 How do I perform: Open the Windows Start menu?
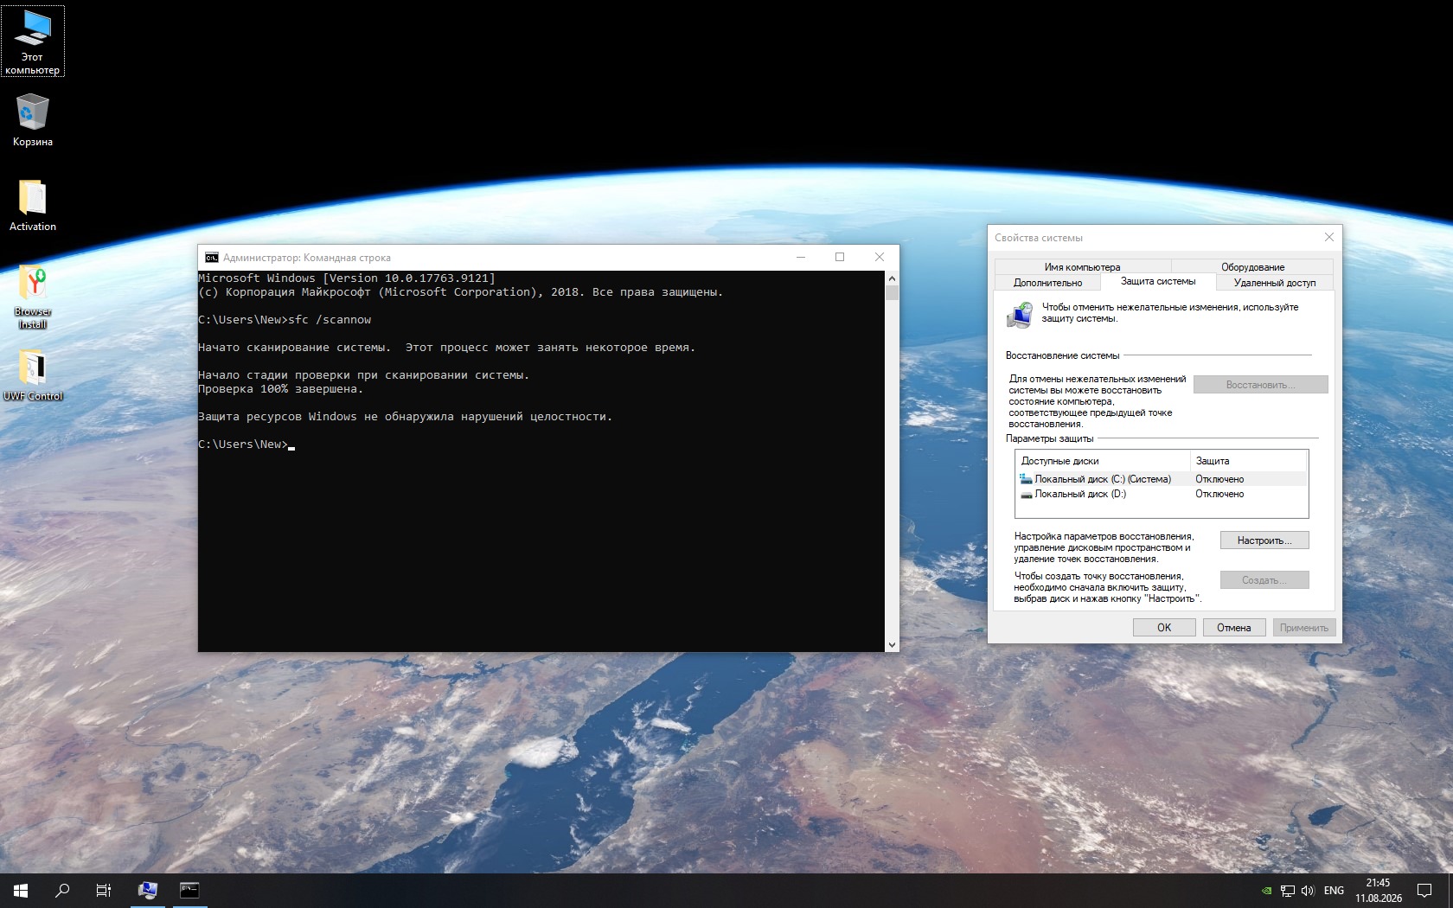tap(21, 890)
